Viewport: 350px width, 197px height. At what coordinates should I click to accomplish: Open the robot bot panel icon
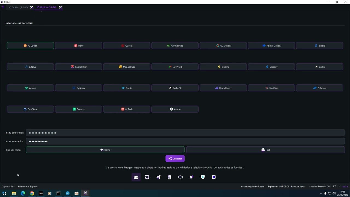click(x=136, y=177)
